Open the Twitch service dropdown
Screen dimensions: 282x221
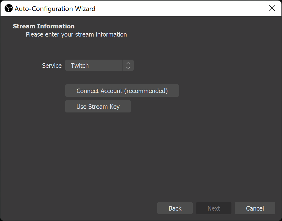click(94, 66)
